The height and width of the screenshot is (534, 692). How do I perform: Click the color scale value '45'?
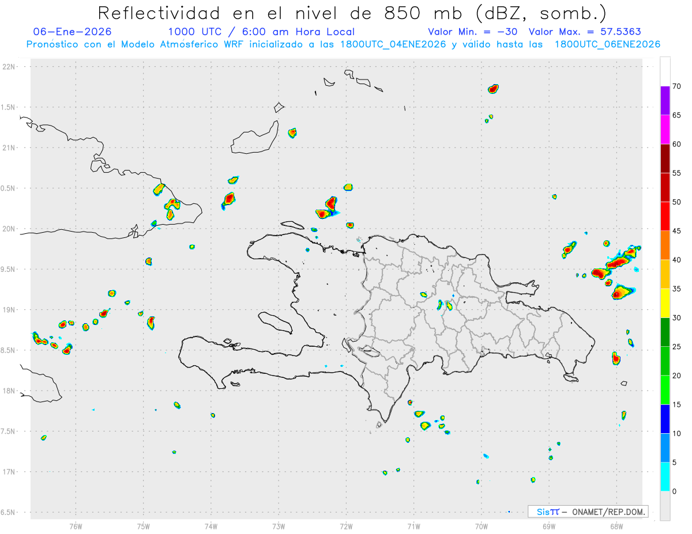point(676,231)
